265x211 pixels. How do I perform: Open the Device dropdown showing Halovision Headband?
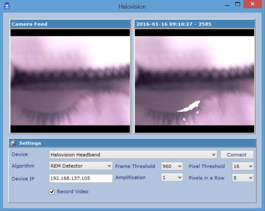click(133, 154)
